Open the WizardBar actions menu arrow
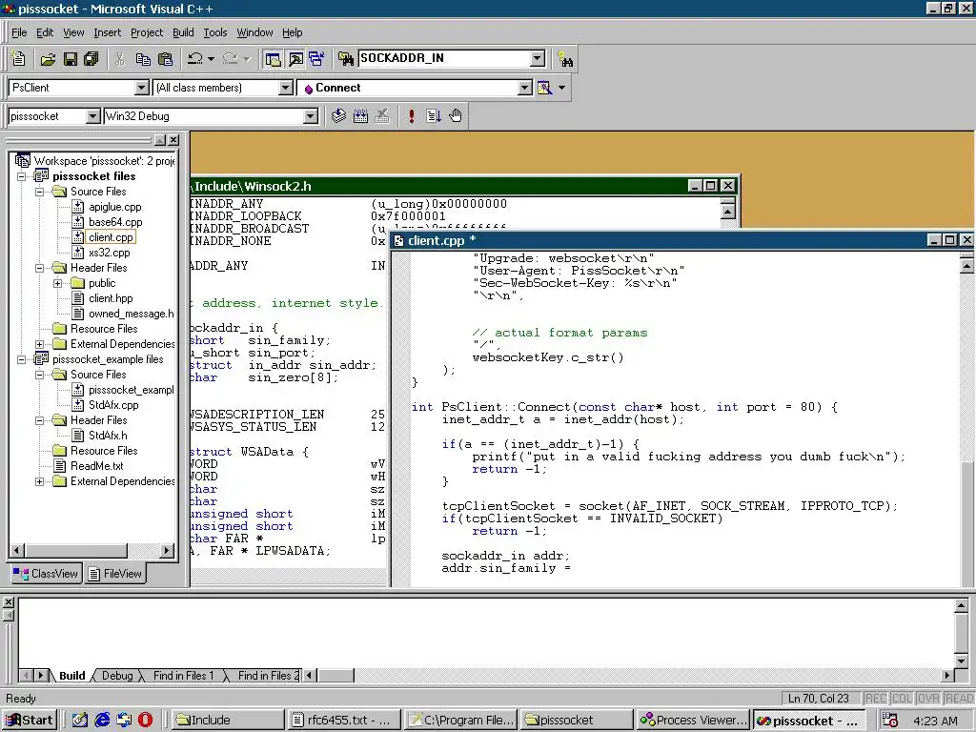 point(562,88)
